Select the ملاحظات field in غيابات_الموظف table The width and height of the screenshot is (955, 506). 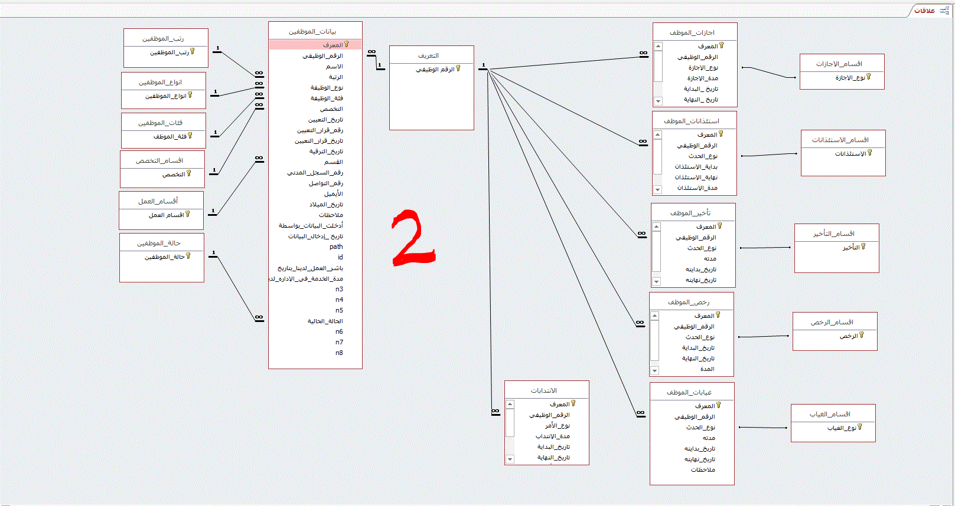click(703, 470)
